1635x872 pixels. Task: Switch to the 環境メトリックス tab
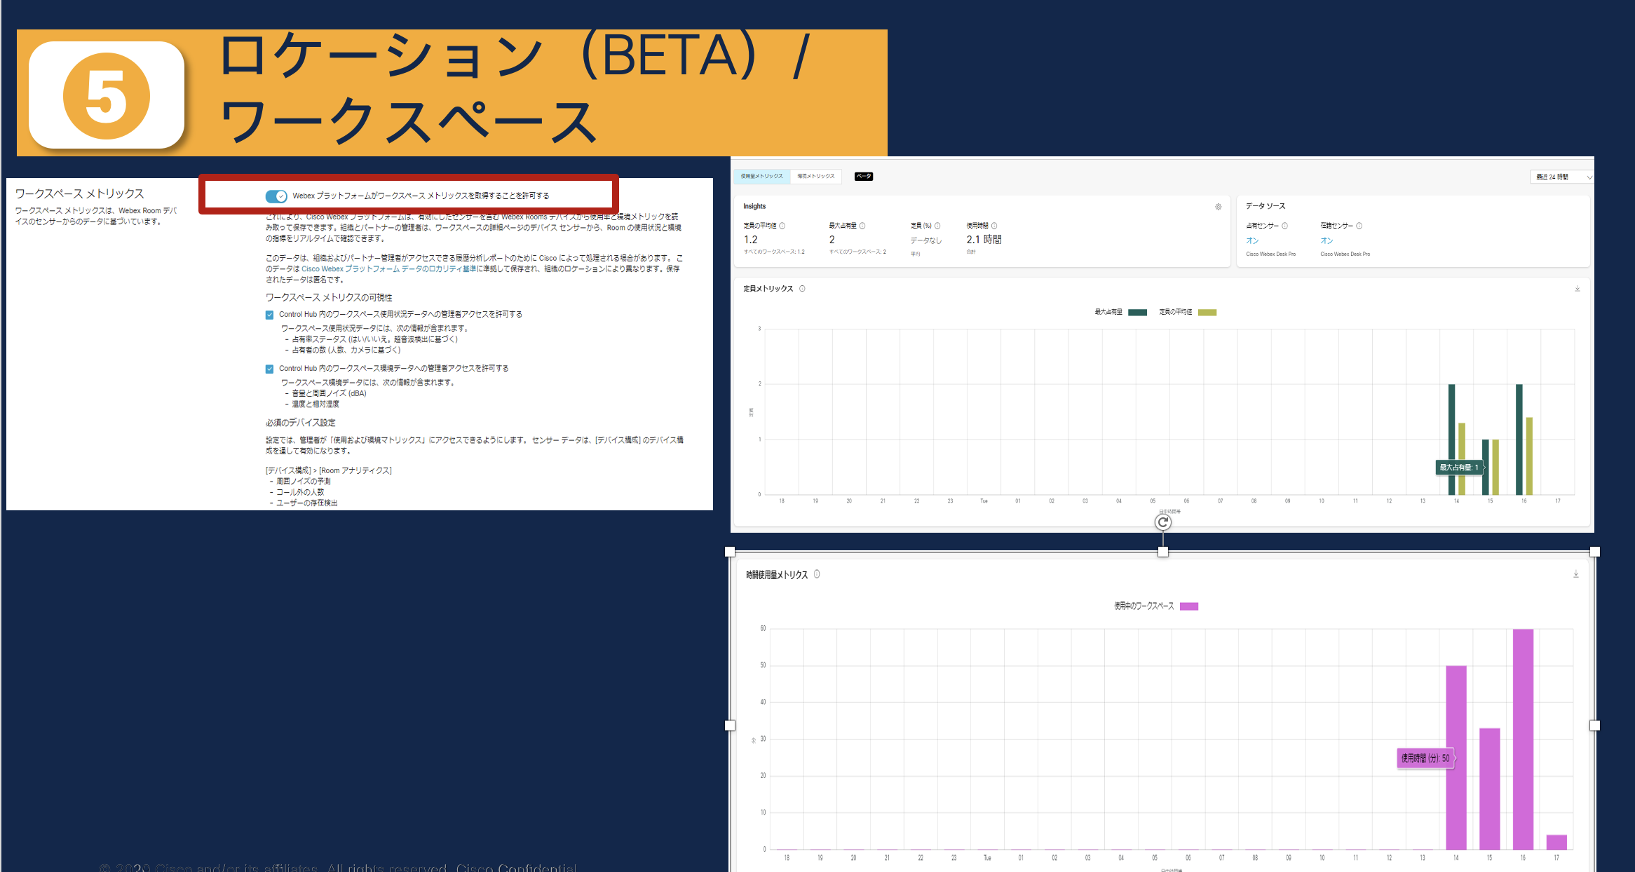(815, 176)
